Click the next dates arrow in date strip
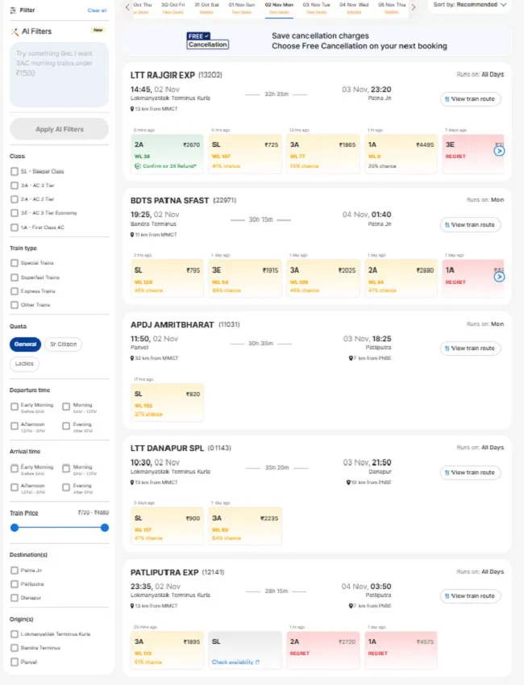Viewport: 524px width, 685px height. 413,7
